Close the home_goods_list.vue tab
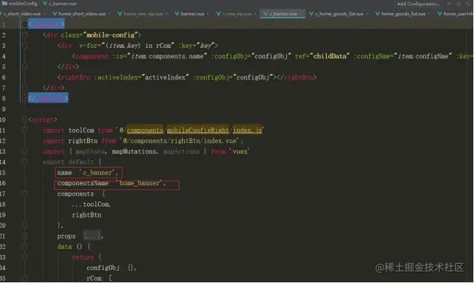 tap(429, 14)
